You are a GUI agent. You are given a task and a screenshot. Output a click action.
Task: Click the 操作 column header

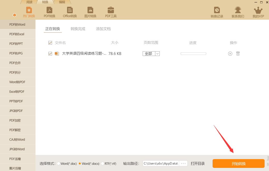234,43
